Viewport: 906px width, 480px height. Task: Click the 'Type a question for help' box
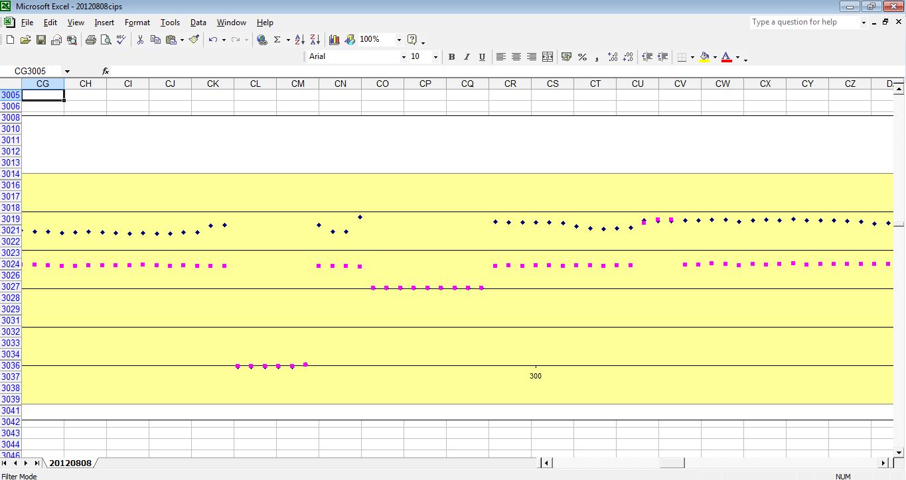tap(804, 23)
